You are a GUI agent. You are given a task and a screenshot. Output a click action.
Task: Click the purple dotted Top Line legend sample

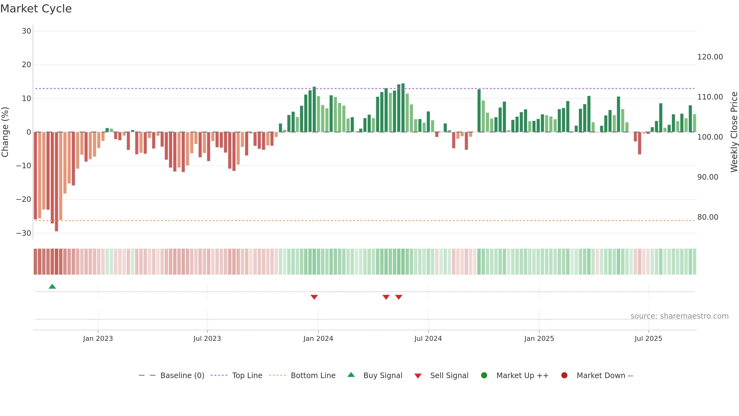[219, 375]
